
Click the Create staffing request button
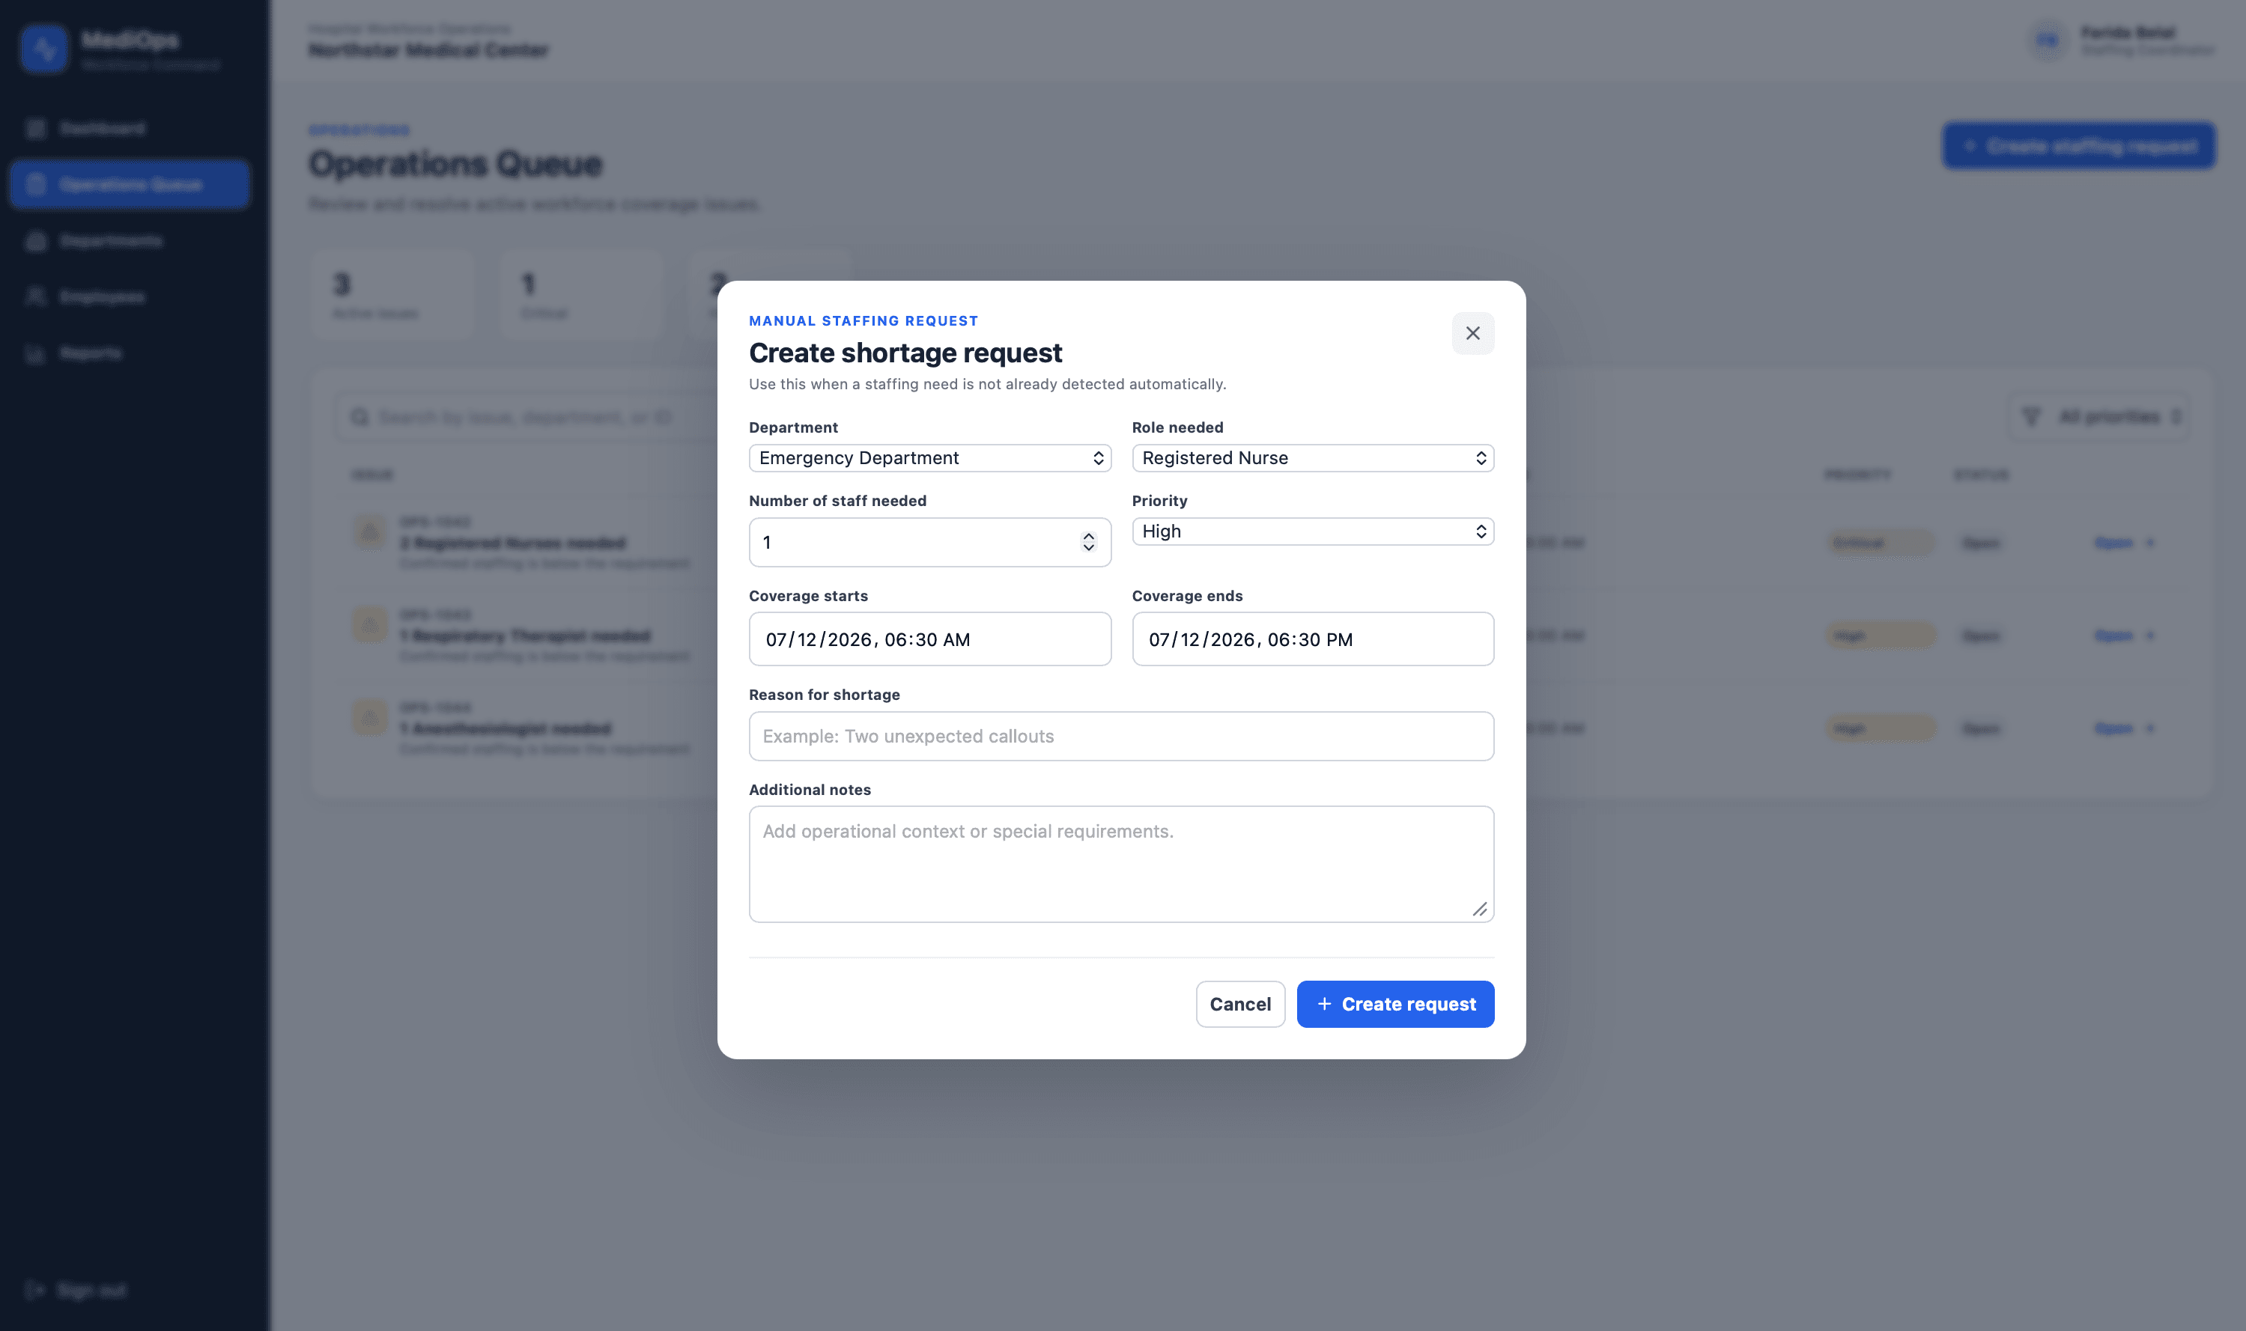[2079, 145]
